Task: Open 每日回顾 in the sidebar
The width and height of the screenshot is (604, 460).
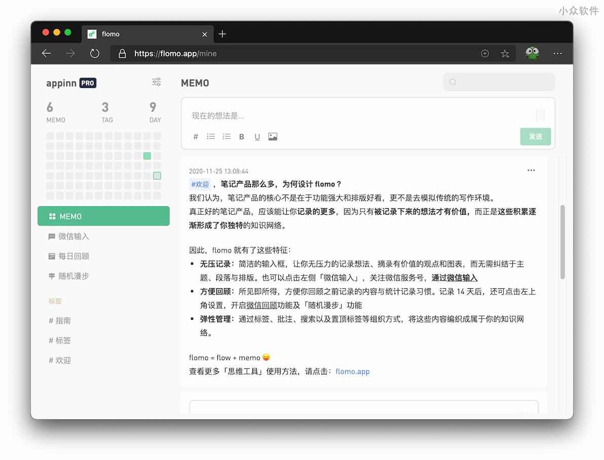Action: [x=73, y=256]
